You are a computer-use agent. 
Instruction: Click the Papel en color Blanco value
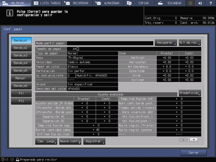point(92,67)
